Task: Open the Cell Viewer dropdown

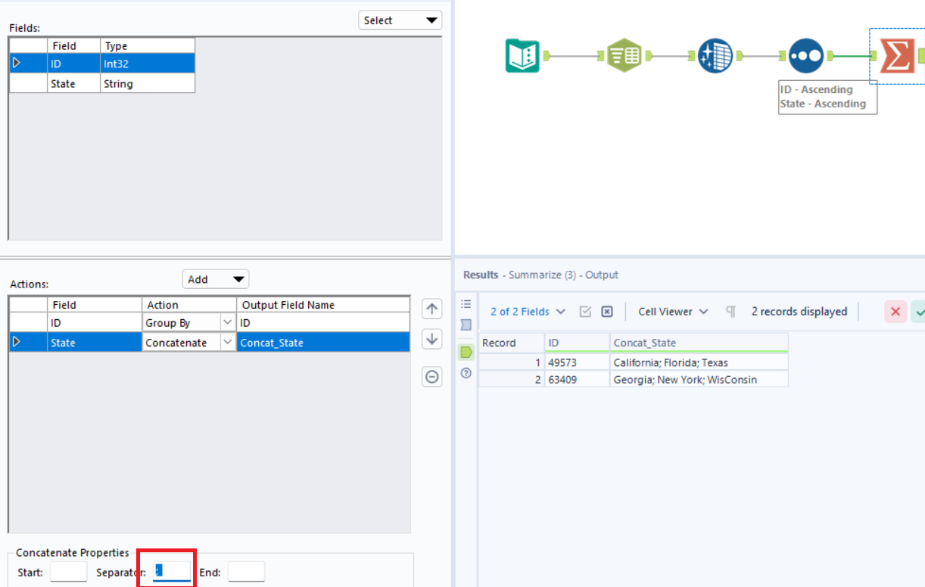Action: pyautogui.click(x=672, y=311)
